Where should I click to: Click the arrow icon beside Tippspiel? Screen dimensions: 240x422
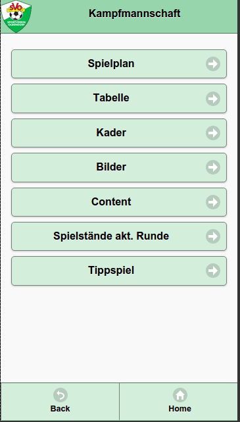point(213,271)
